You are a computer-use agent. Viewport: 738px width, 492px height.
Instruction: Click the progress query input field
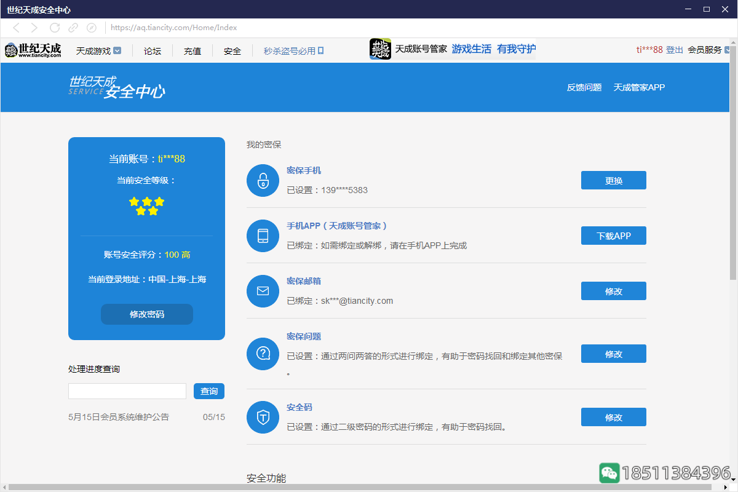pos(127,391)
